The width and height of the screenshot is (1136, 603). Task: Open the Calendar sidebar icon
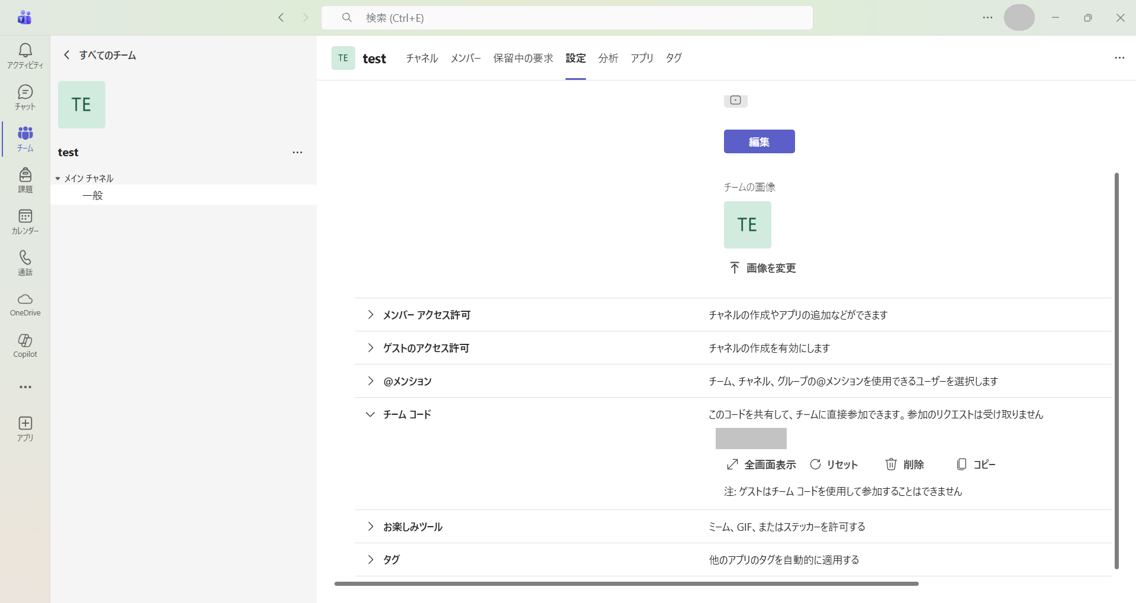pyautogui.click(x=25, y=217)
